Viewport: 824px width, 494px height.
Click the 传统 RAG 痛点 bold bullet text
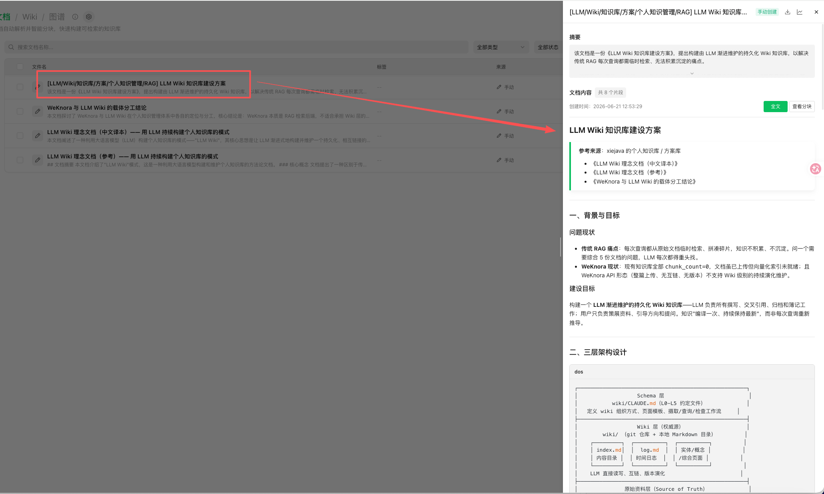pyautogui.click(x=600, y=249)
